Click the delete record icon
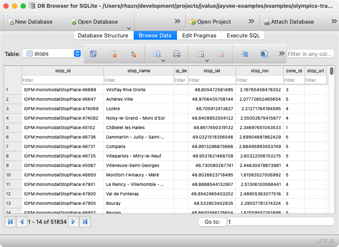 (220, 54)
